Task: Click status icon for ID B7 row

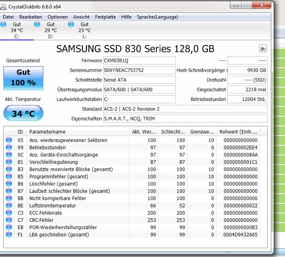Action: (9, 191)
